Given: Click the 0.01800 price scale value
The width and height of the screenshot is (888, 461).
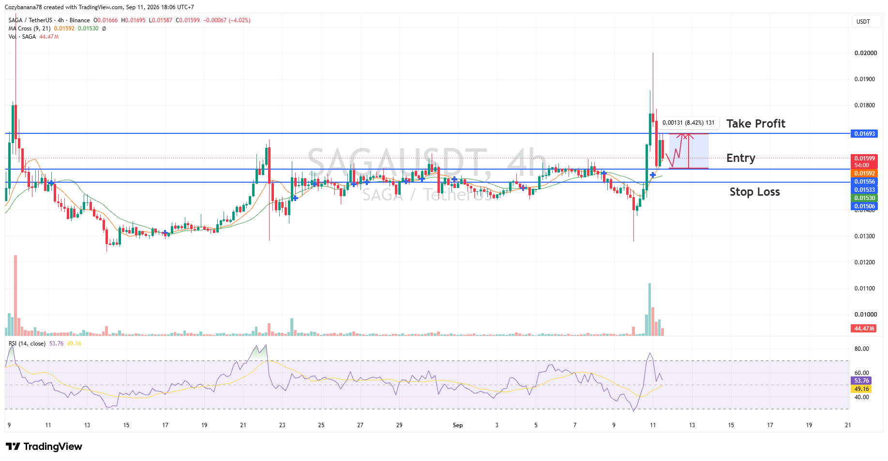Looking at the screenshot, I should click(865, 105).
